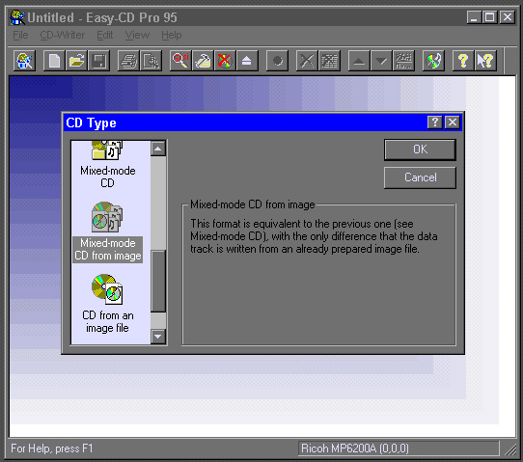
Task: Click the wizard icon in the toolbar
Action: point(25,61)
